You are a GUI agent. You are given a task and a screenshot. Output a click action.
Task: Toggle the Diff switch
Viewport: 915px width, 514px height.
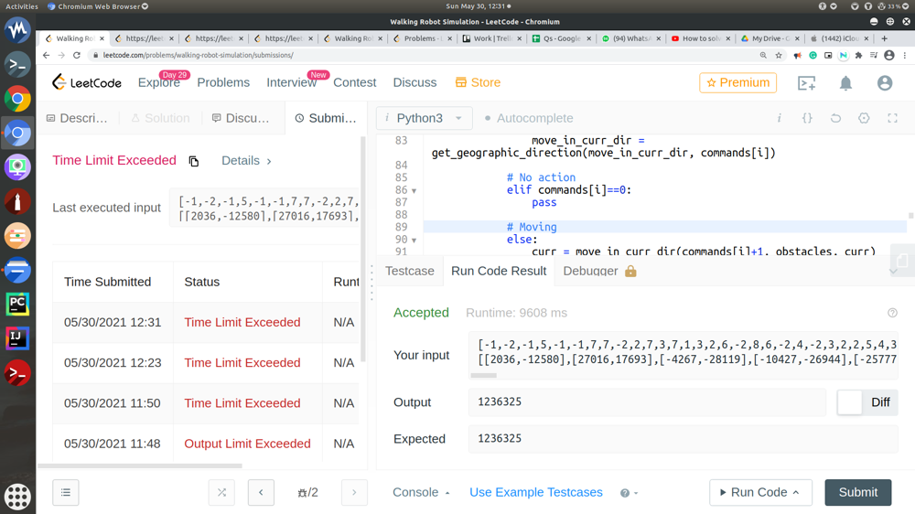pyautogui.click(x=851, y=402)
